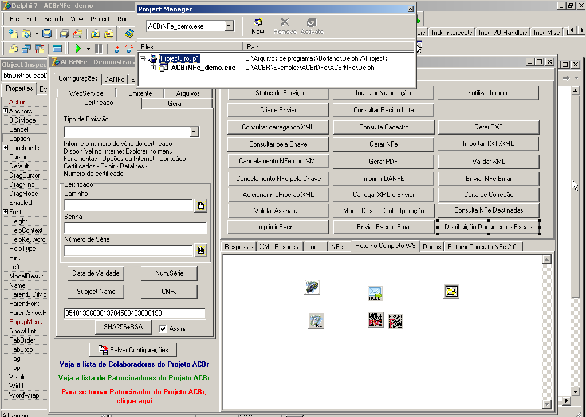This screenshot has height=417, width=586.
Task: Select the ESC QR code component icon
Action: click(x=376, y=320)
